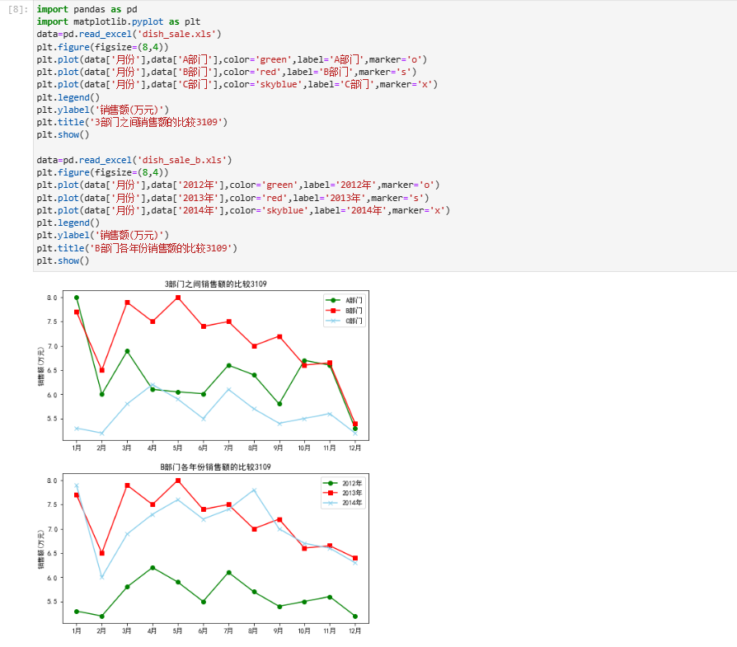Click the 'import pandas as pd' code line
This screenshot has height=647, width=737.
[87, 9]
